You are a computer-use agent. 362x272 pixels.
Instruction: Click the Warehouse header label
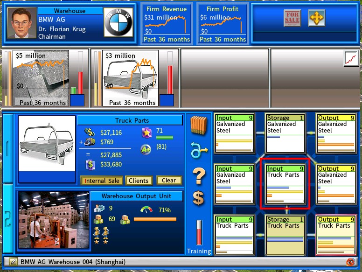[70, 11]
